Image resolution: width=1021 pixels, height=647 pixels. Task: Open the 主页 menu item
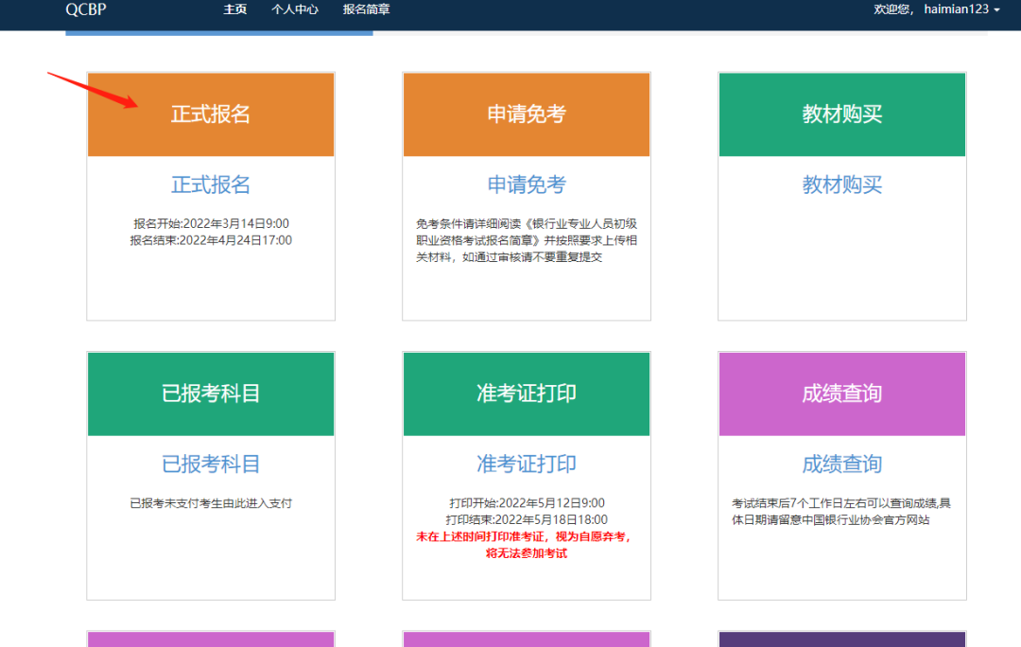click(x=234, y=9)
